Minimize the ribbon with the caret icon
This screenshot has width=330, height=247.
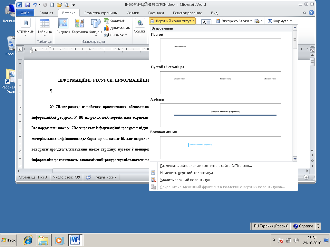[x=304, y=13]
